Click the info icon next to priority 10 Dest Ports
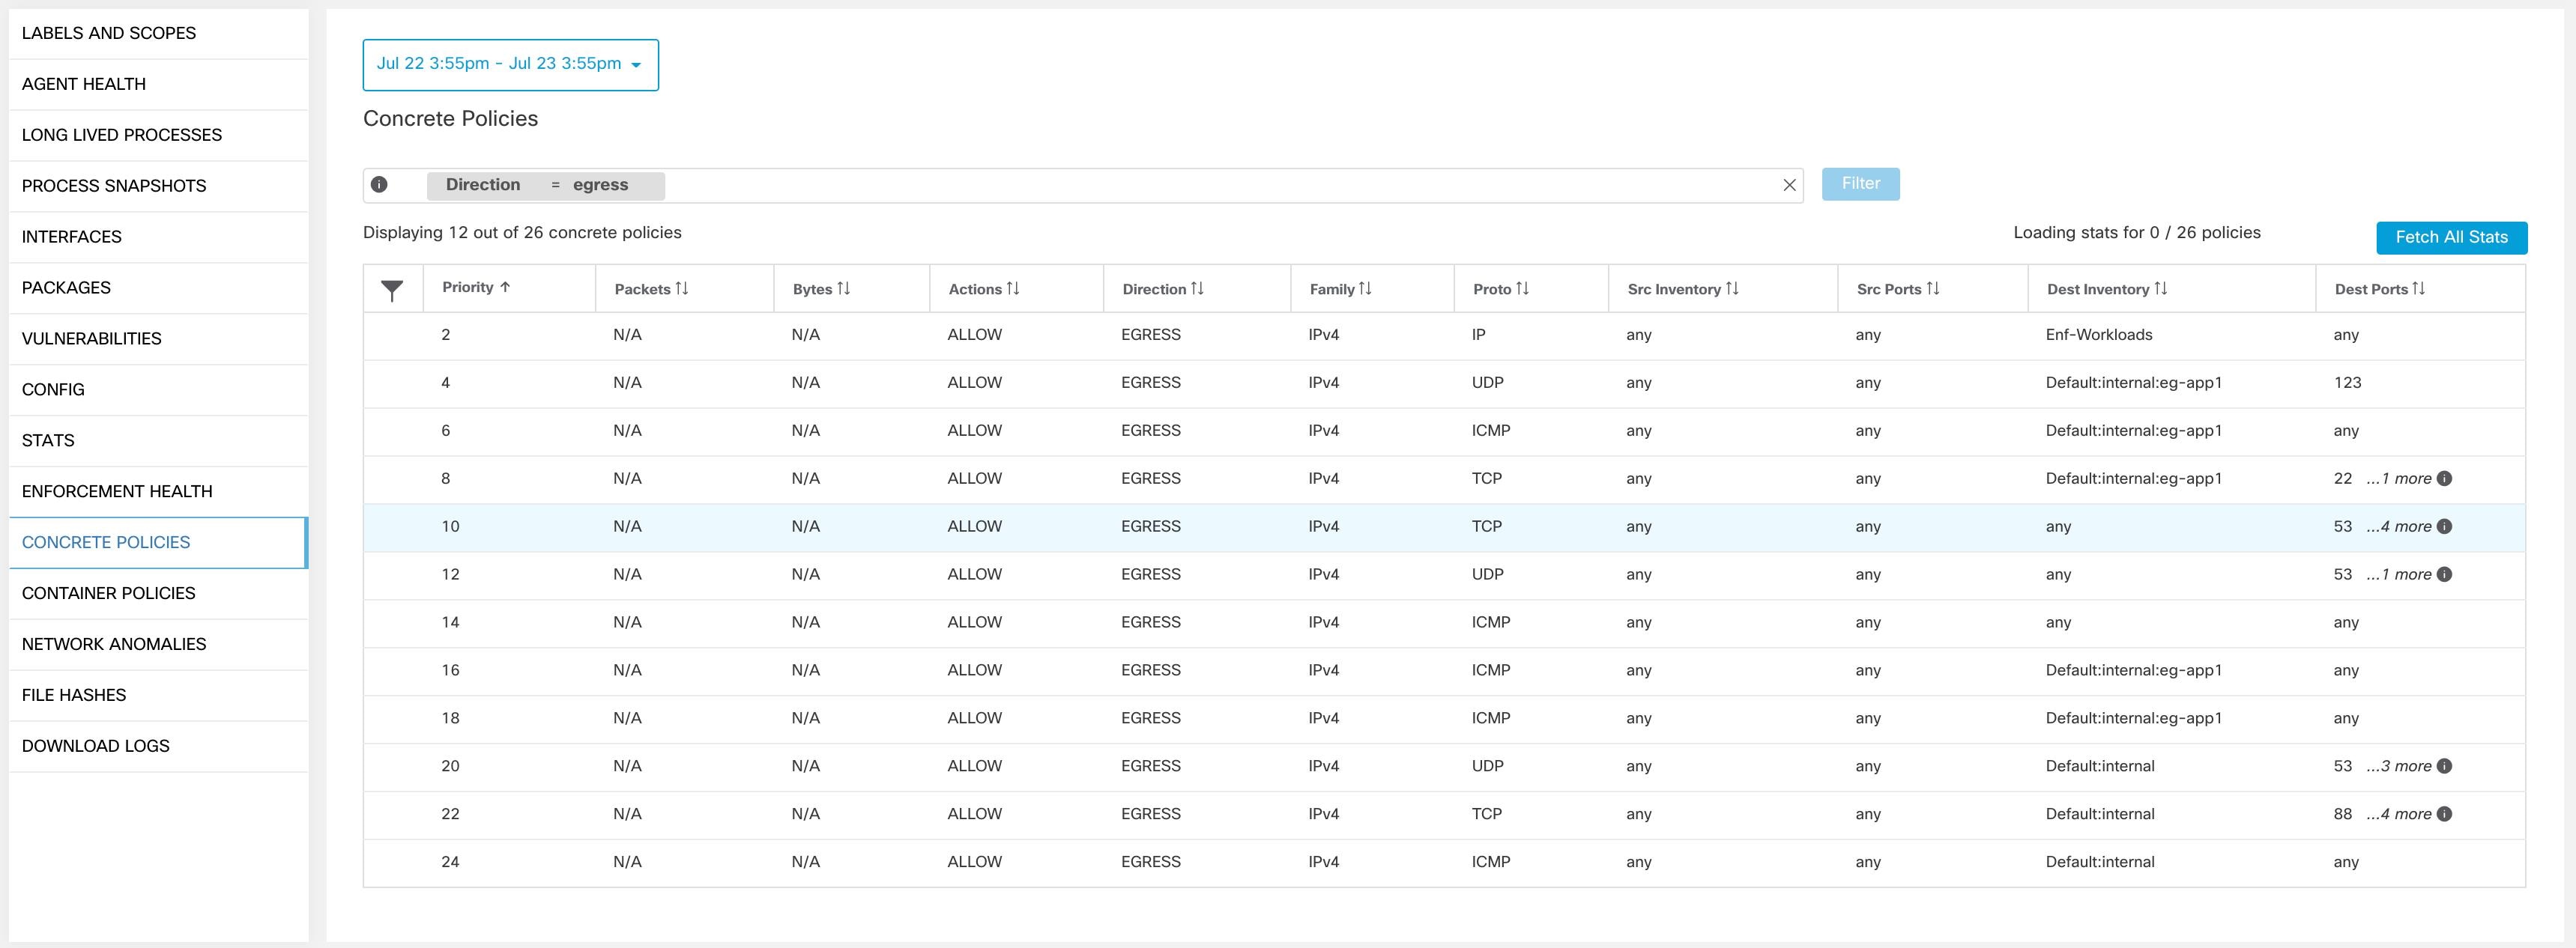Screen dimensions: 2576x948 pos(2444,526)
